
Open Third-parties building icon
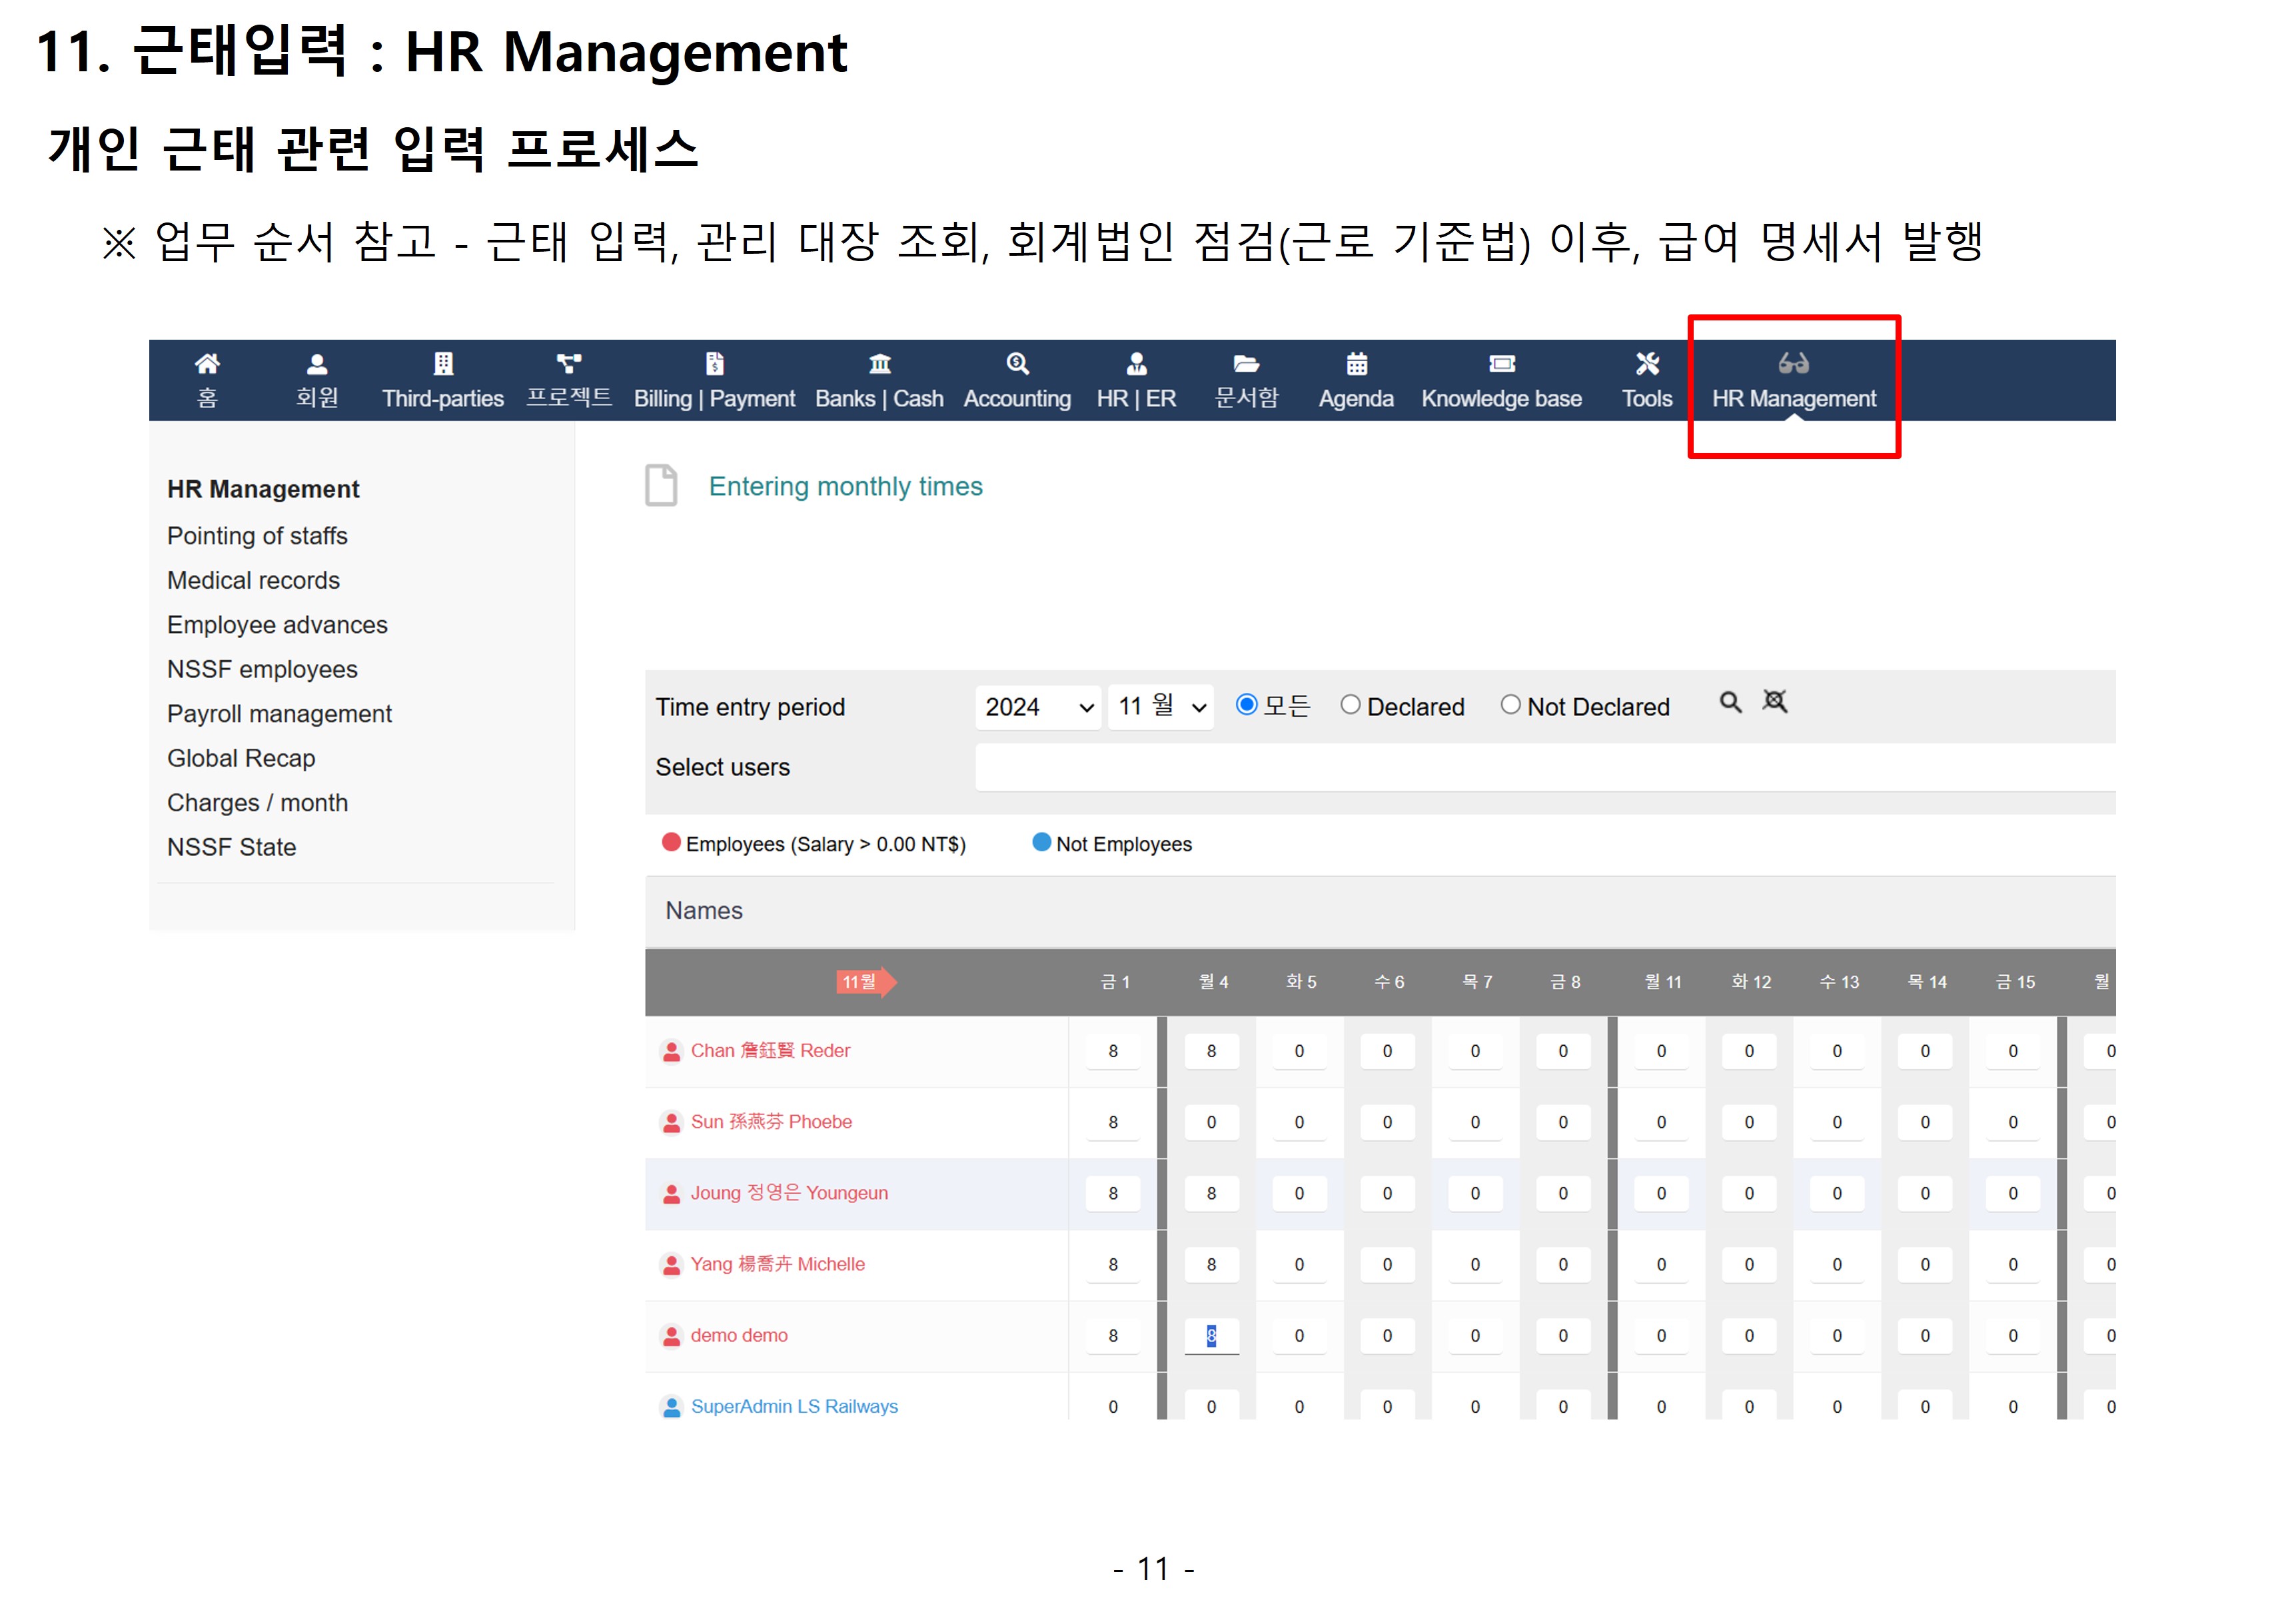click(443, 363)
